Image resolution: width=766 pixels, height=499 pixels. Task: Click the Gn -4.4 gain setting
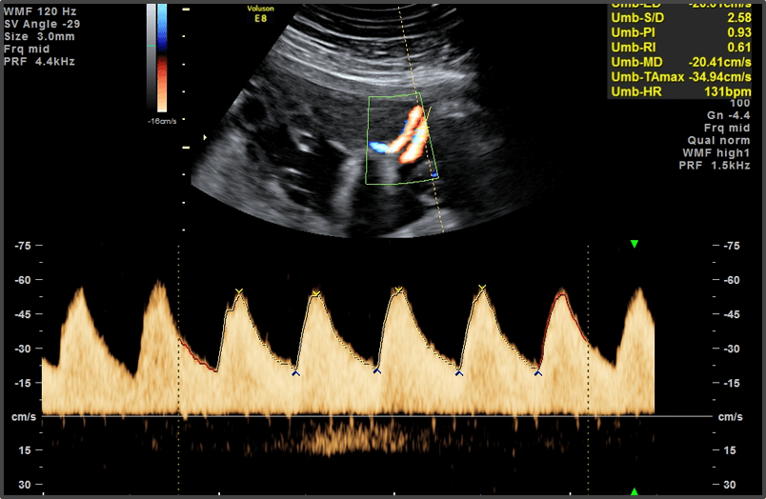click(x=728, y=116)
